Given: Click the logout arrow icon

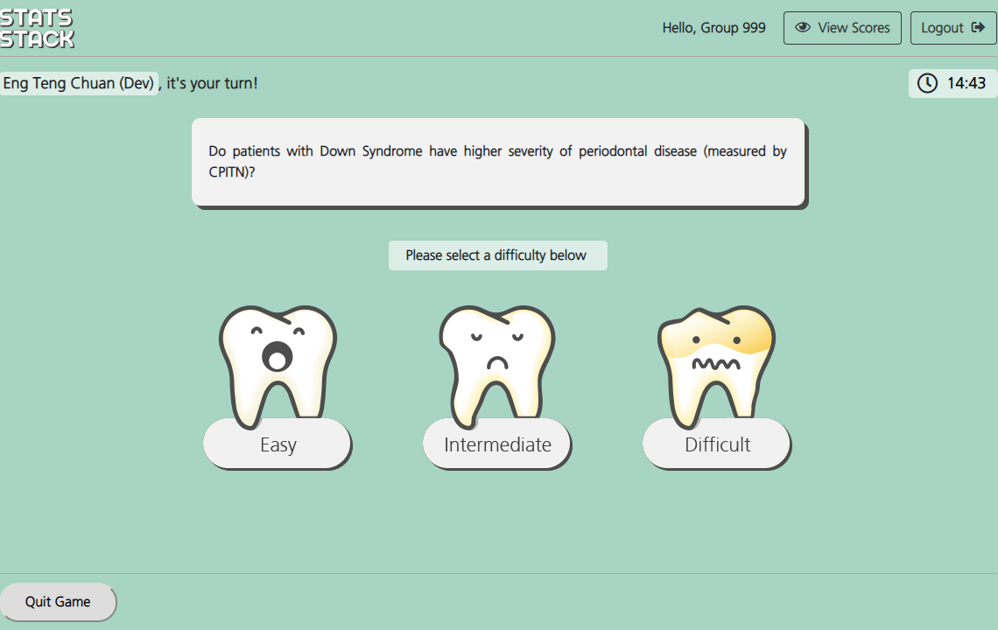Looking at the screenshot, I should click(x=978, y=28).
